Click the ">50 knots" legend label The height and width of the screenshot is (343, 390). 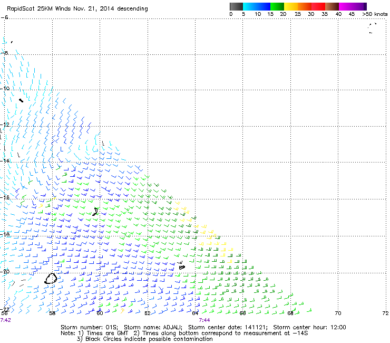pyautogui.click(x=375, y=14)
